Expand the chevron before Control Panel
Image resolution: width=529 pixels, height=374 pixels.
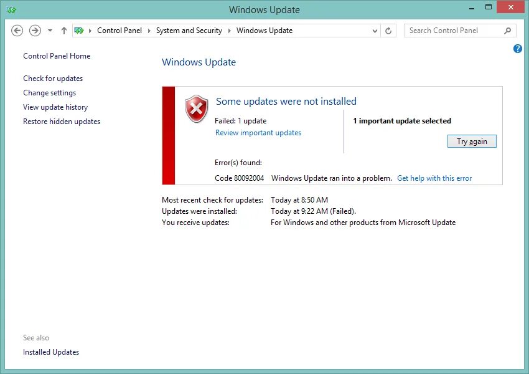[90, 31]
